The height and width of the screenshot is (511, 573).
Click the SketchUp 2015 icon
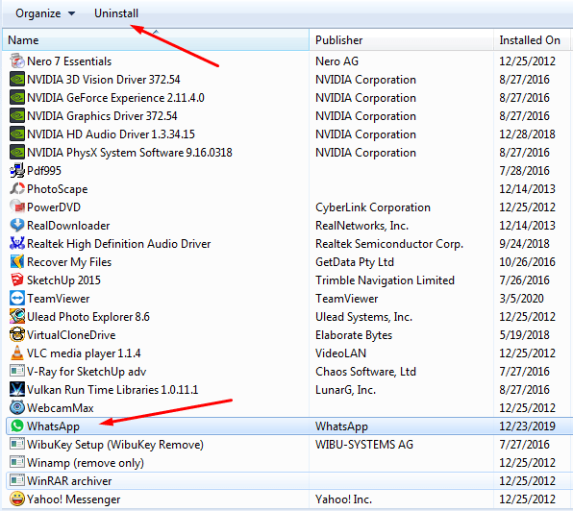tap(17, 280)
